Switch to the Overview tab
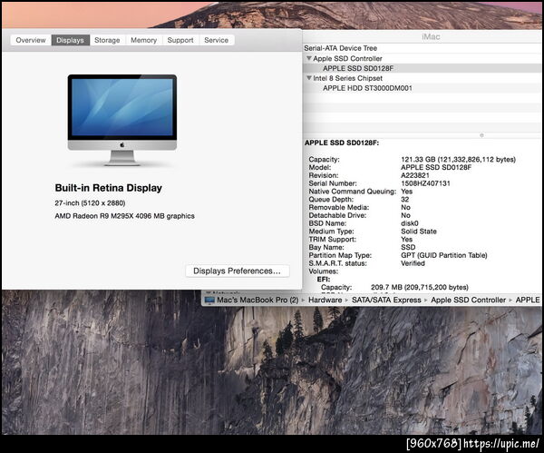 pyautogui.click(x=31, y=40)
